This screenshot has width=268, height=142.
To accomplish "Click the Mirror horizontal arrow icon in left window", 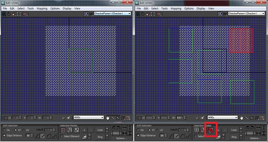I will 124,127.
